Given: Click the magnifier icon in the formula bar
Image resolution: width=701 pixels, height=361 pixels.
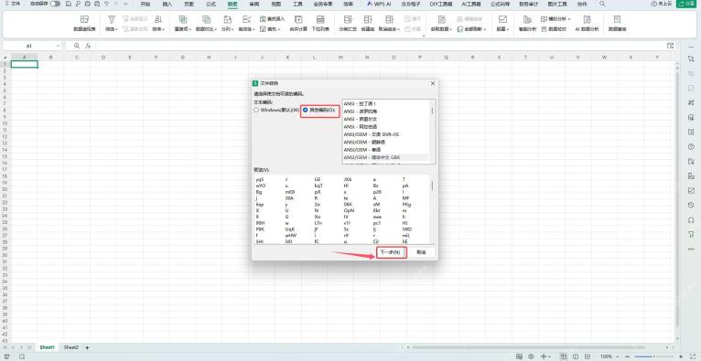Looking at the screenshot, I should [x=77, y=46].
